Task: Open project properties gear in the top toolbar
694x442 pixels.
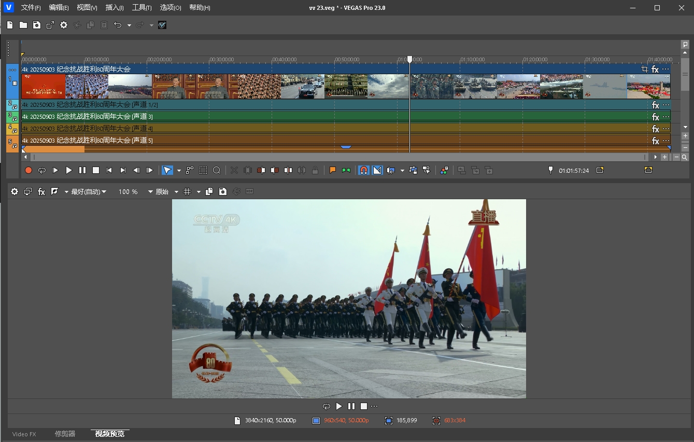Action: click(64, 25)
